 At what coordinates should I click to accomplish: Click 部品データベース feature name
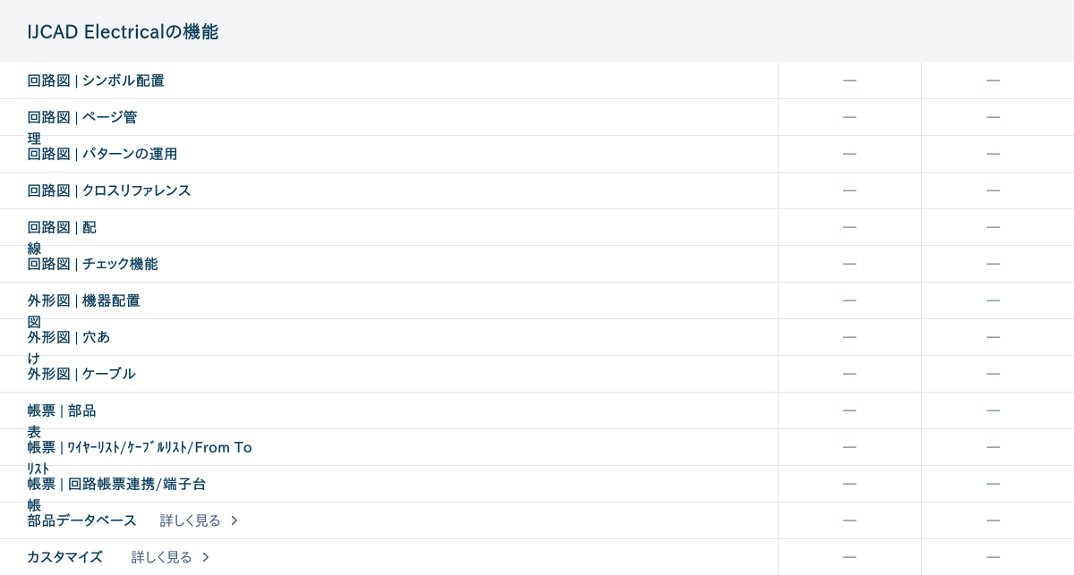click(x=81, y=520)
